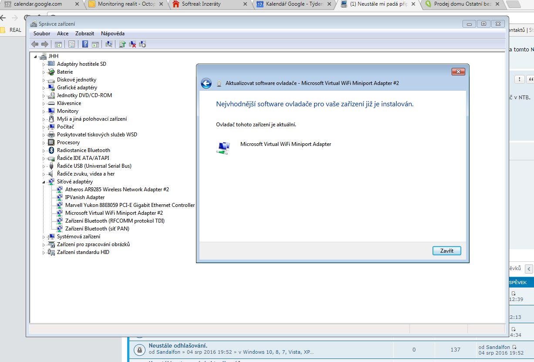The image size is (534, 362).
Task: Click the keyboard icon beside Klávesnice
Action: coord(51,103)
